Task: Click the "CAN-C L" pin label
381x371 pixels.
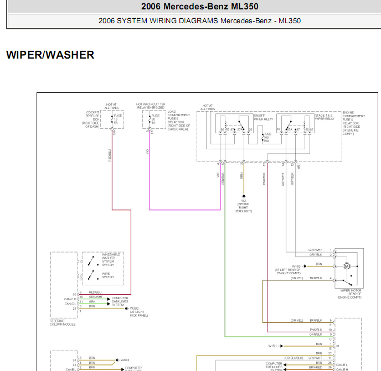Action: click(x=70, y=304)
